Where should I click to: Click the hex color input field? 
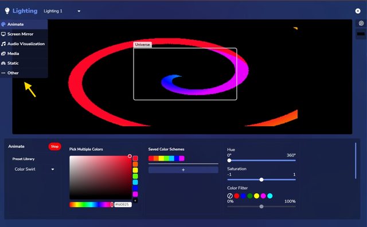(x=123, y=205)
